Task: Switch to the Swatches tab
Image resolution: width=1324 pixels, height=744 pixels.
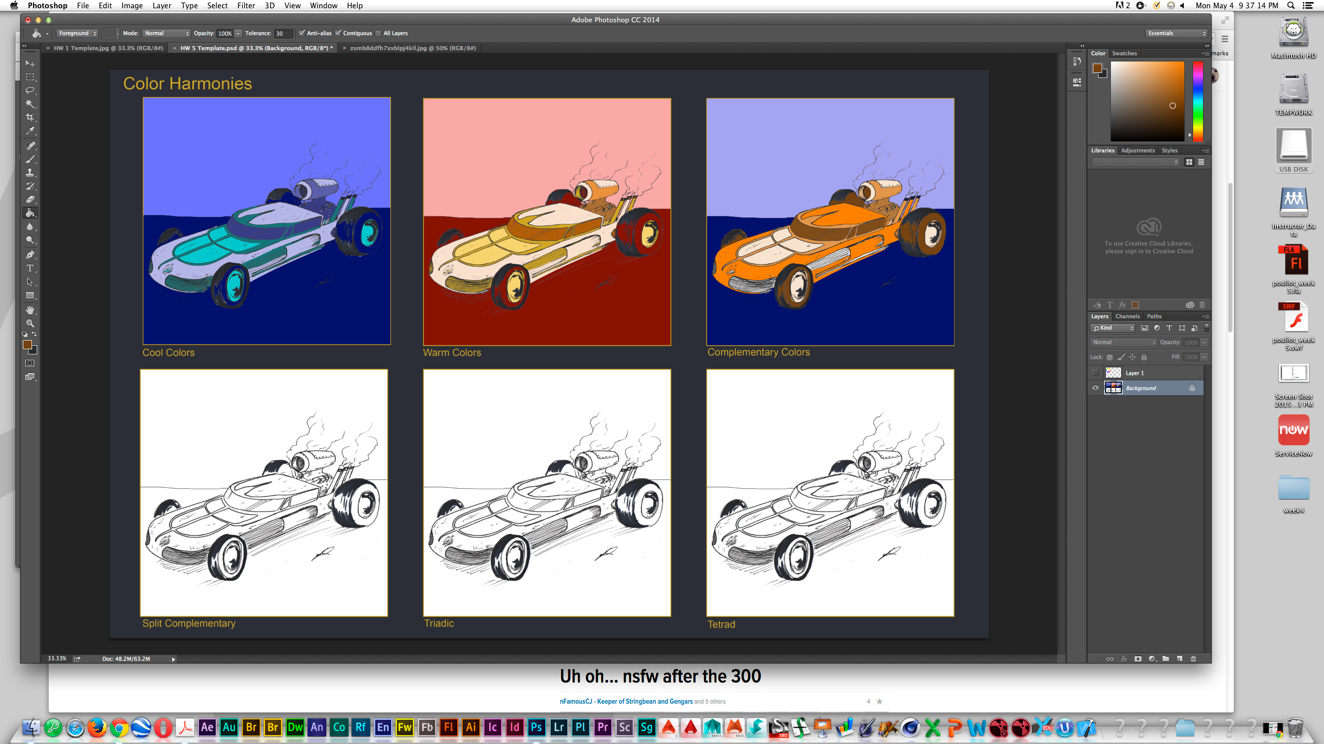Action: pyautogui.click(x=1124, y=53)
